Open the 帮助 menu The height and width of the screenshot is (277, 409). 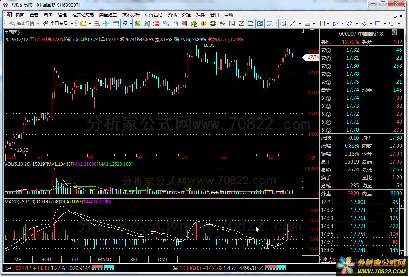[228, 15]
